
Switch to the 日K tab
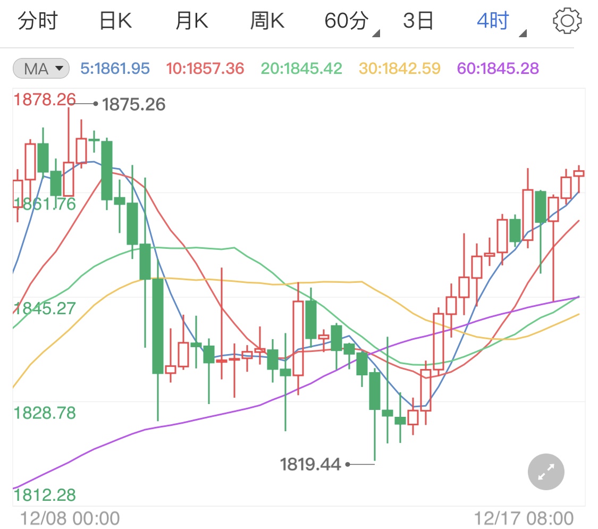(115, 21)
